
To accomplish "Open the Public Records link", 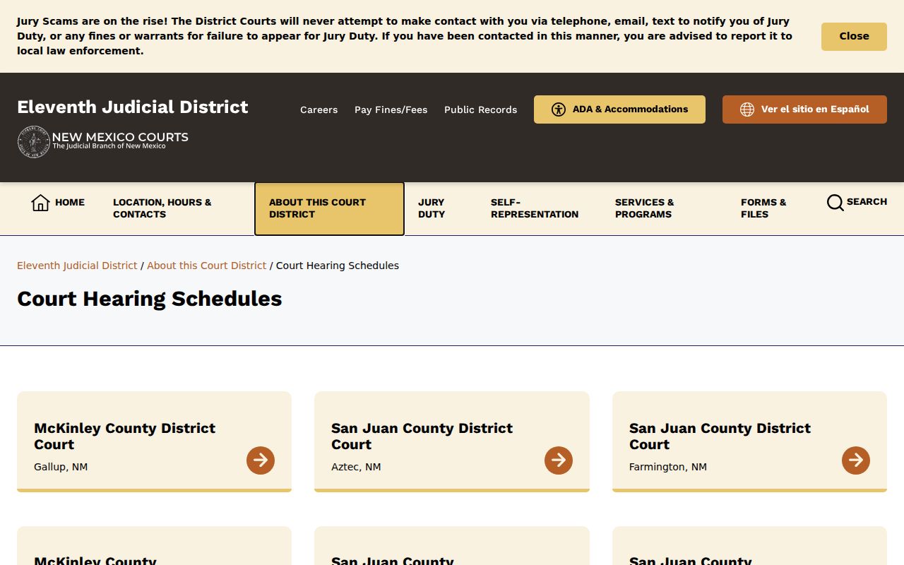I will 481,109.
